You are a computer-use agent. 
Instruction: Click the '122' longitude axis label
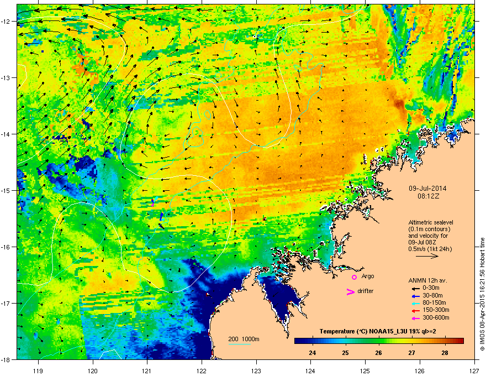coord(202,370)
